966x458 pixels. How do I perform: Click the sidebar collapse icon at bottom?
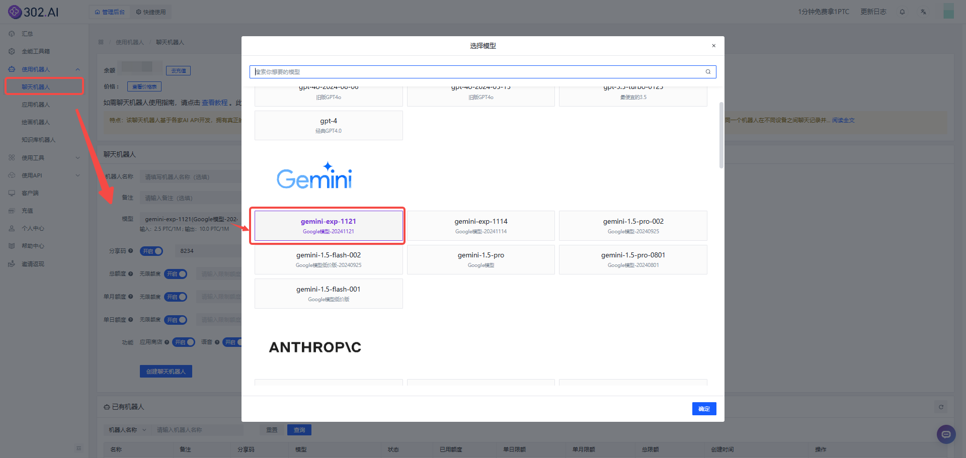click(78, 448)
